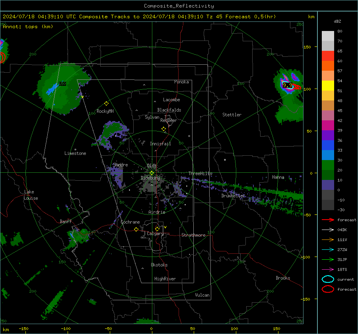Click the yellow diamond marker below RedDeer
The width and height of the screenshot is (358, 334).
[x=164, y=129]
